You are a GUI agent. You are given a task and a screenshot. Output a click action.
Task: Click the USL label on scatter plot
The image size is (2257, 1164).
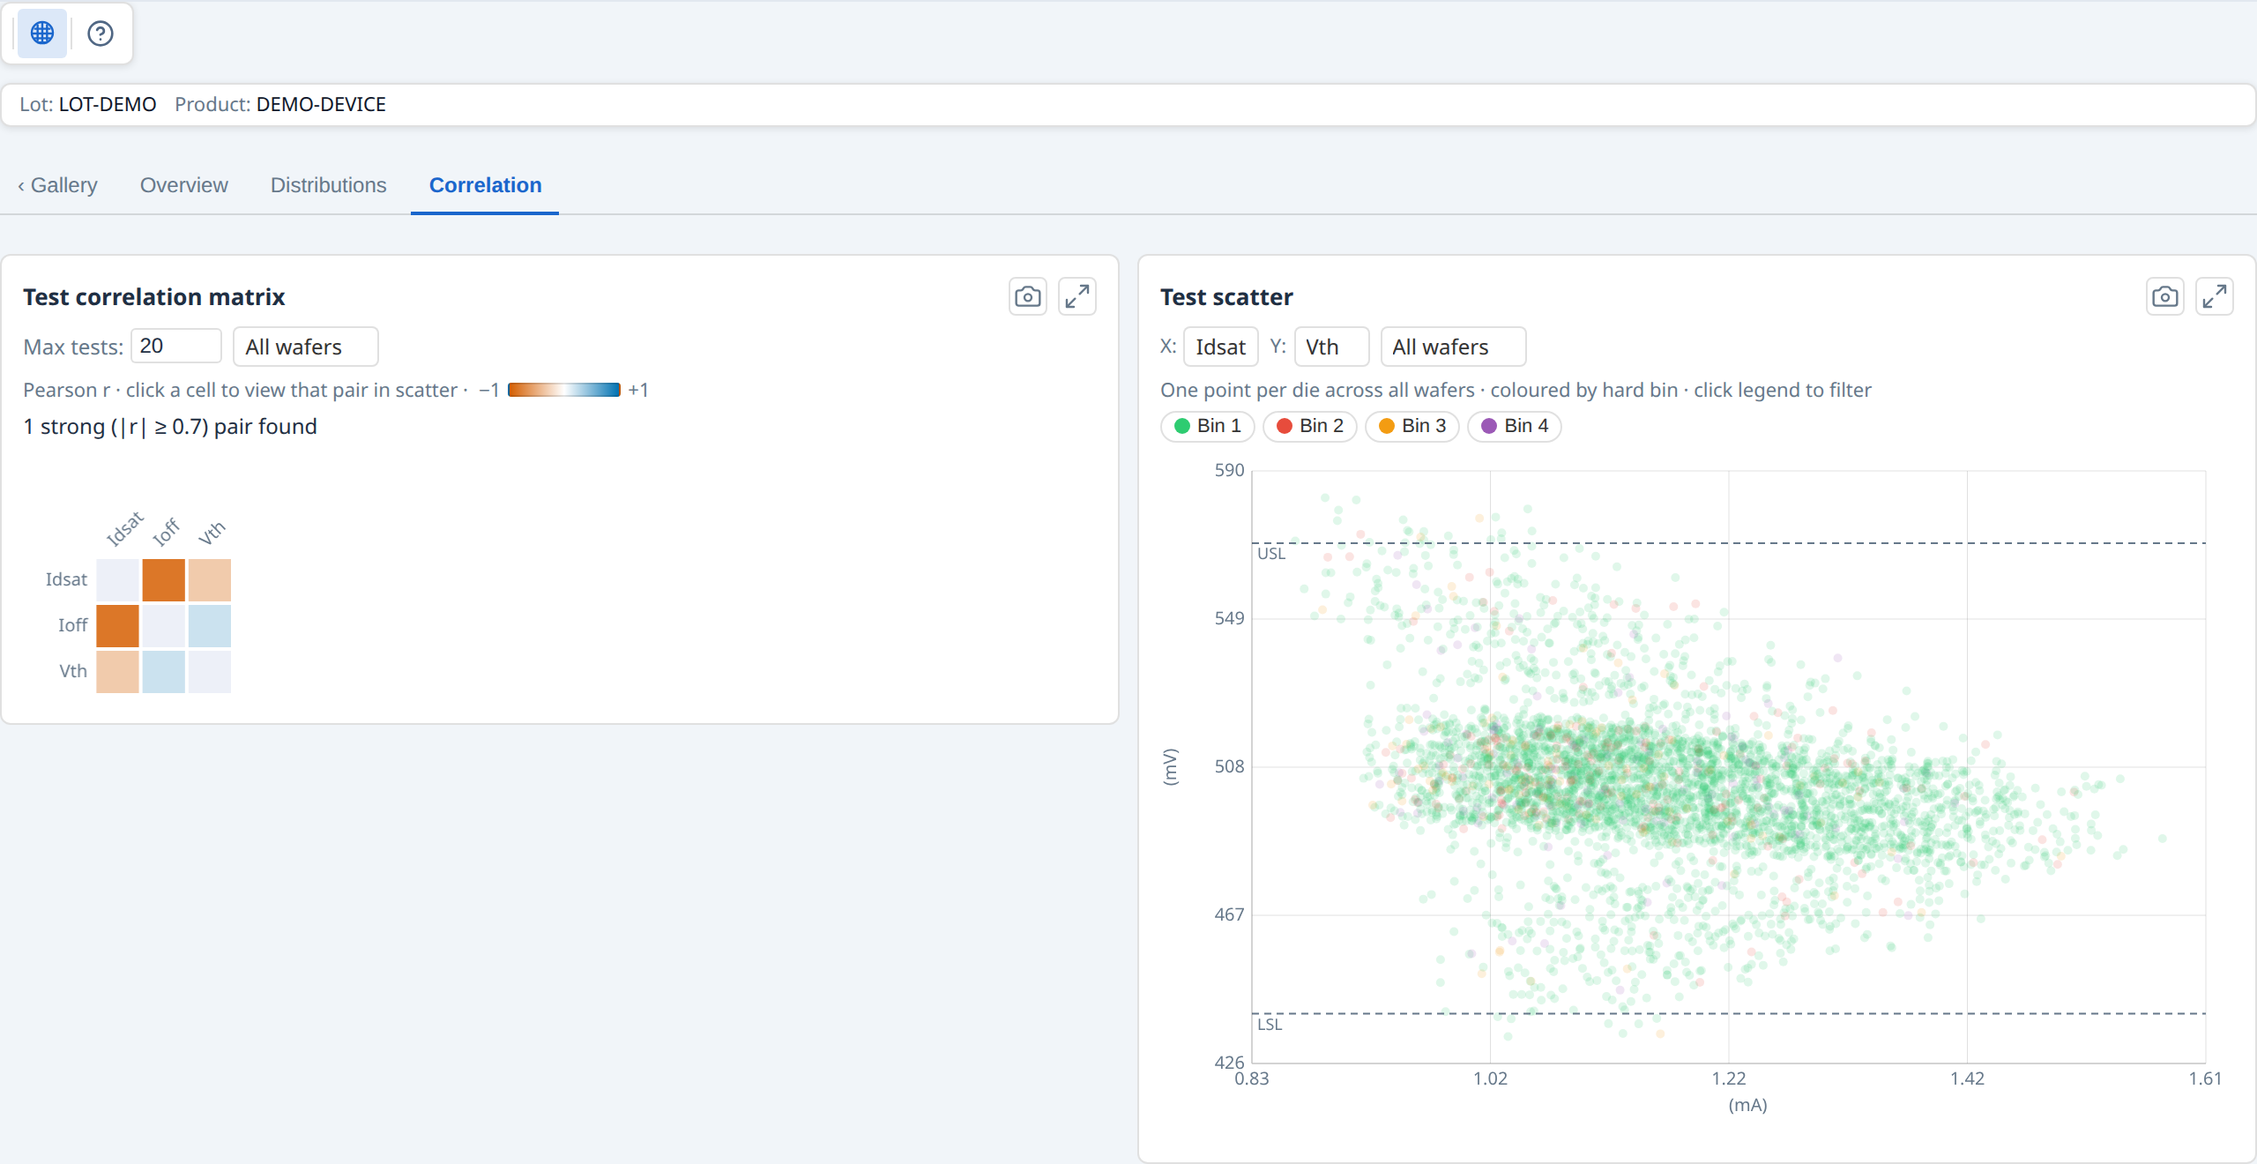click(x=1271, y=554)
